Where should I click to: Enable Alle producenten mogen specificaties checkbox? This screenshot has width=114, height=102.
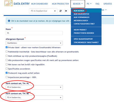[7, 60]
